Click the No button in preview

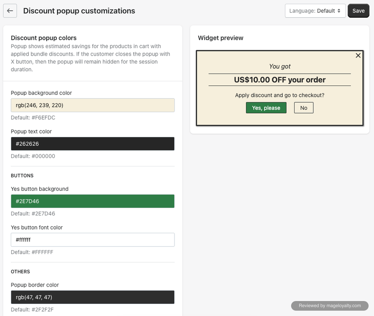pos(303,108)
